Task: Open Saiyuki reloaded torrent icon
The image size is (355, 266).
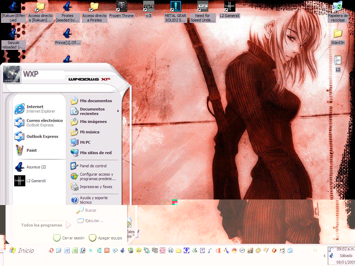Action: point(14,39)
